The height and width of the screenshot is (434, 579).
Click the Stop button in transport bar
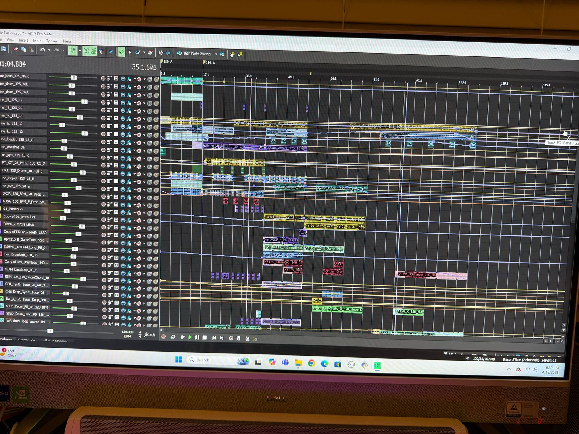204,337
